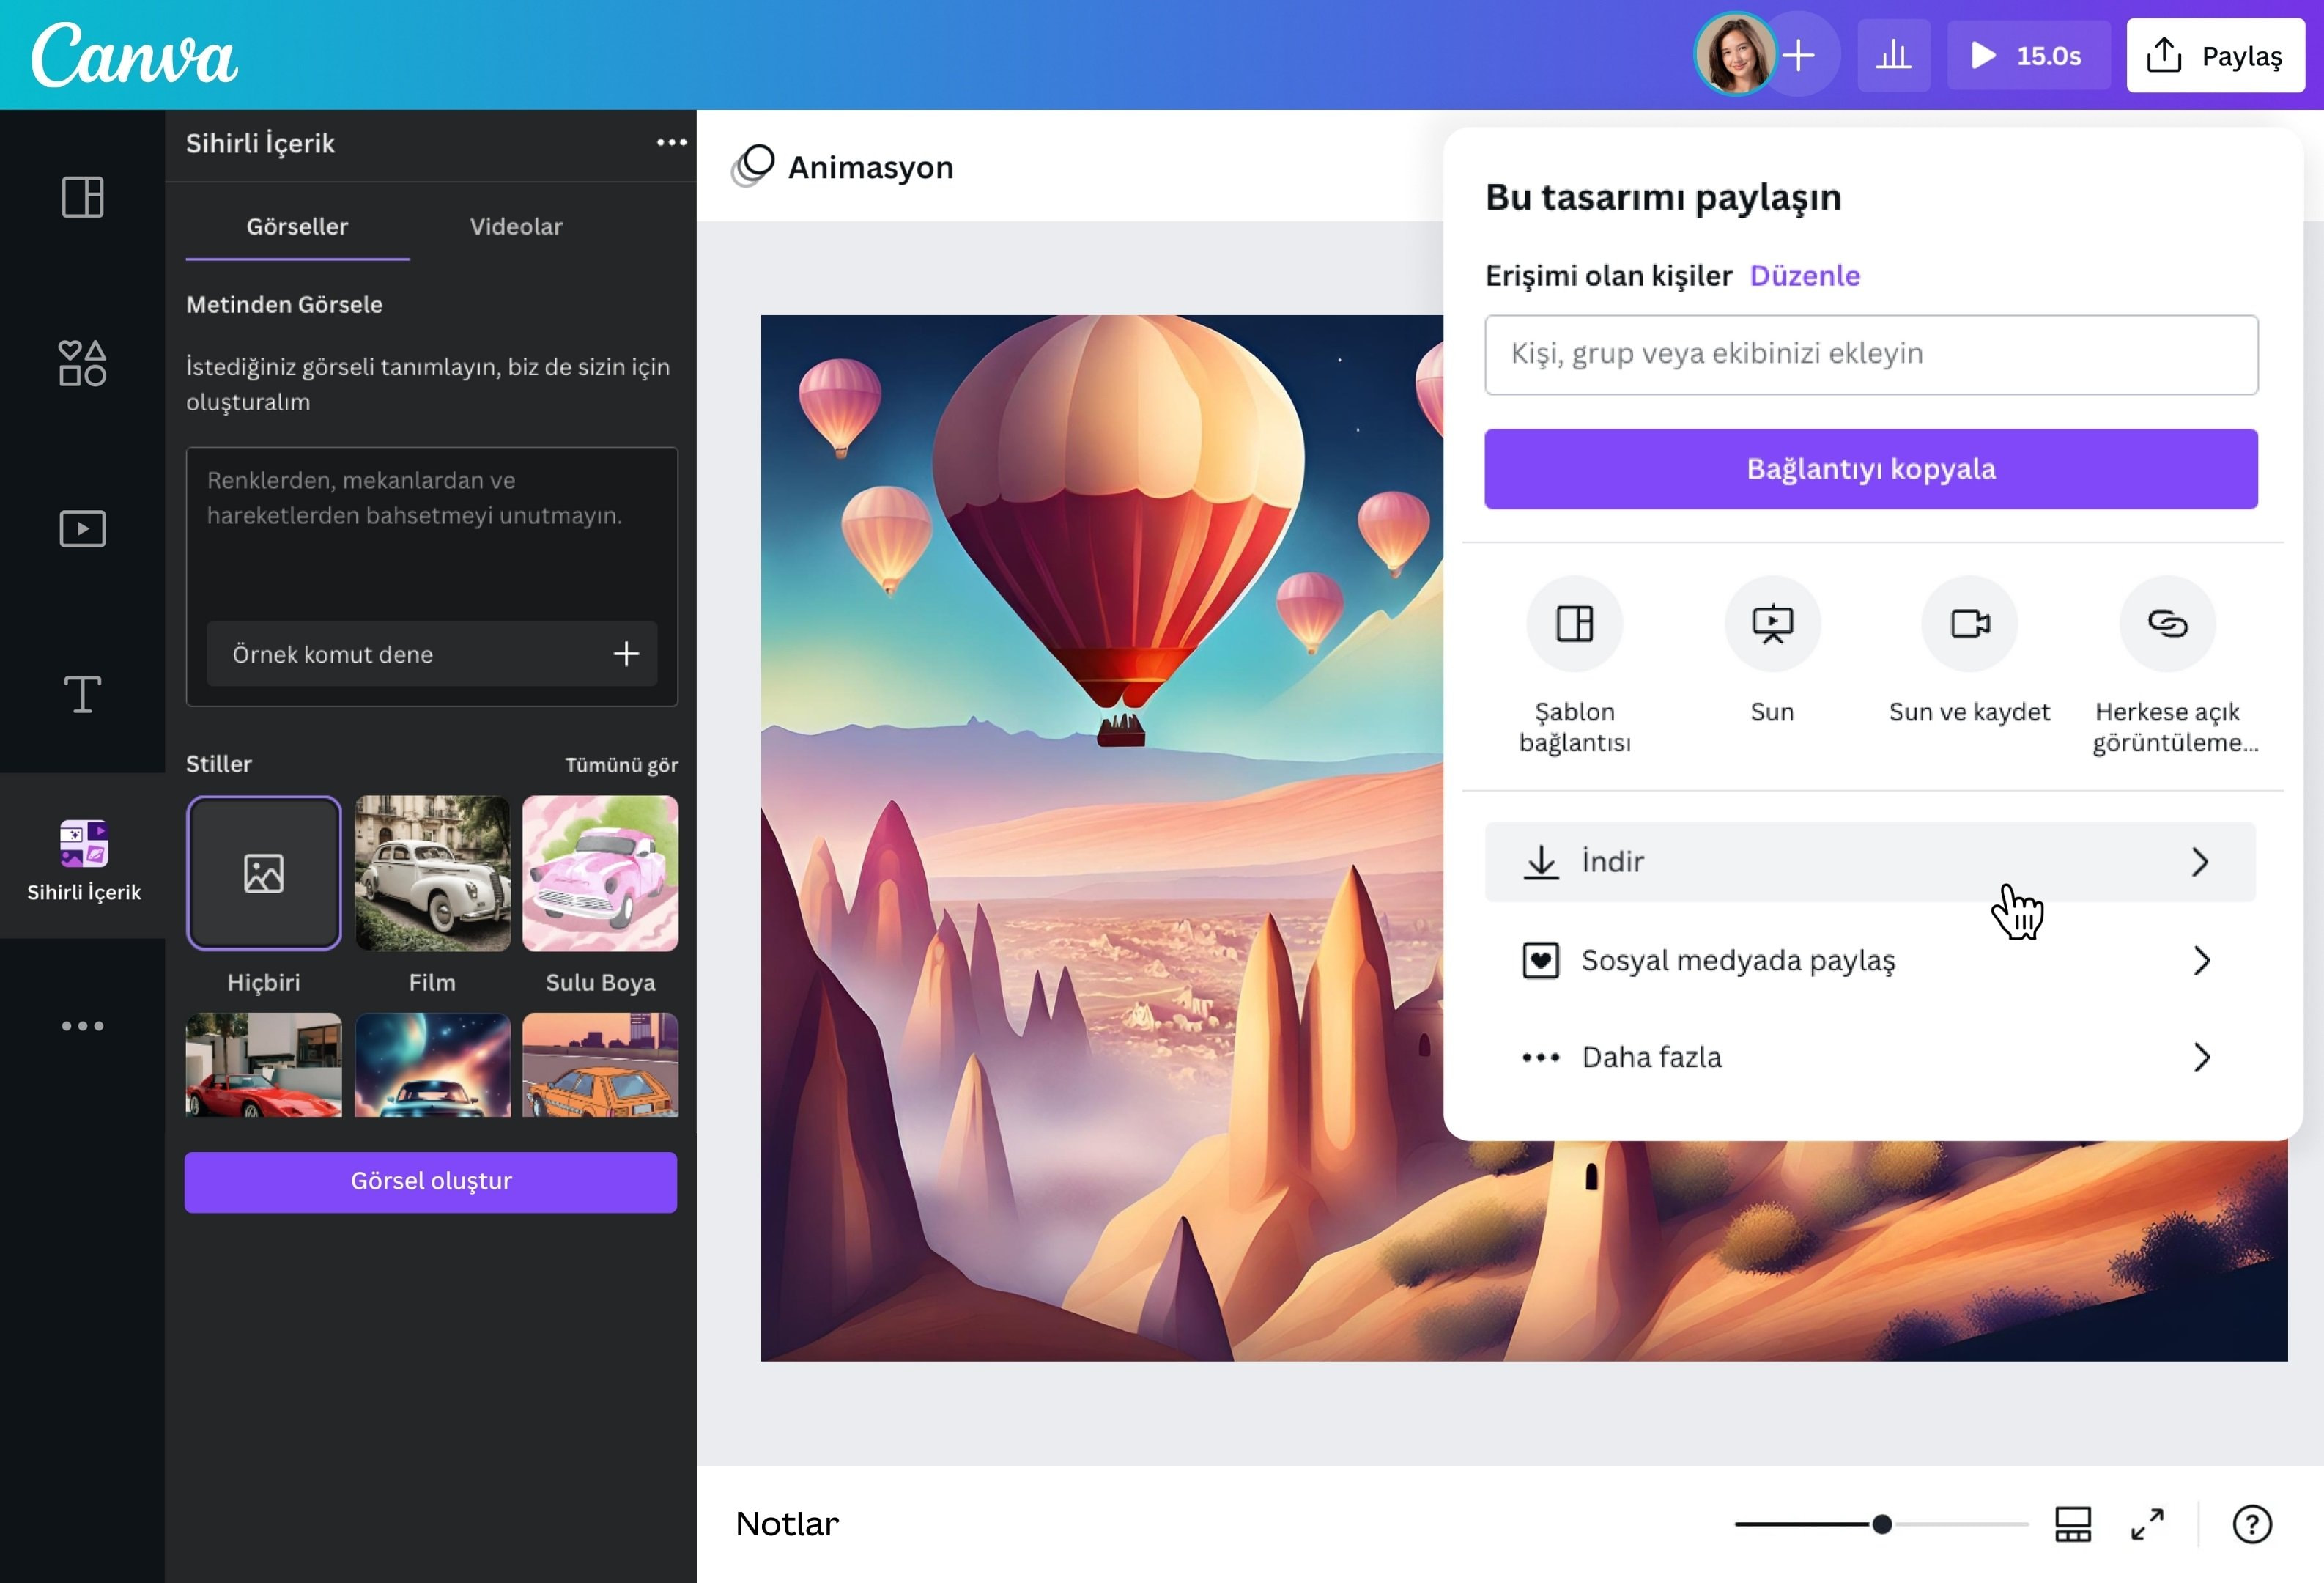Switch to the Görseller tab
2324x1583 pixels.
coord(297,227)
